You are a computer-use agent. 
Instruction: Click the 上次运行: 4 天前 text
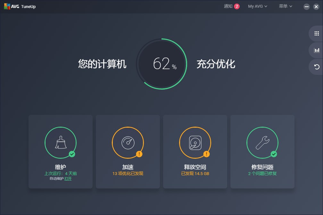point(61,173)
